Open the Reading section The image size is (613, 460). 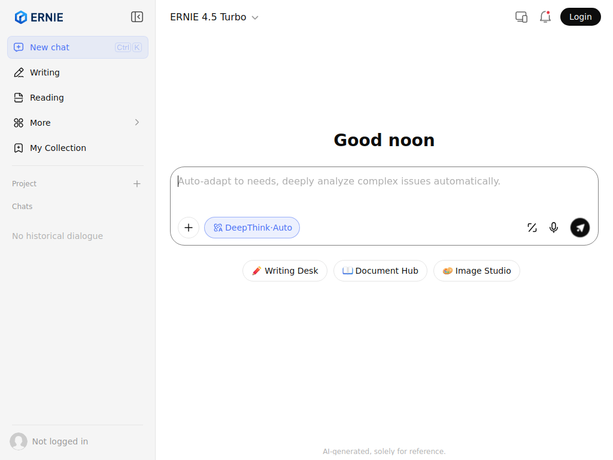[47, 98]
